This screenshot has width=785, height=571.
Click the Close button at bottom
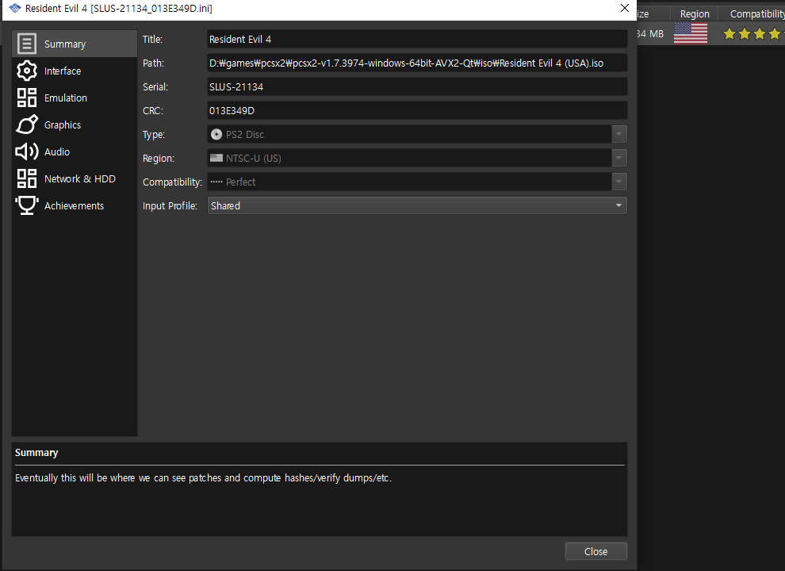pyautogui.click(x=595, y=551)
